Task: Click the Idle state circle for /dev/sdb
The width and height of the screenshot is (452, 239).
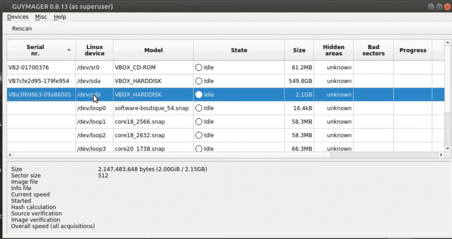Action: [x=199, y=94]
